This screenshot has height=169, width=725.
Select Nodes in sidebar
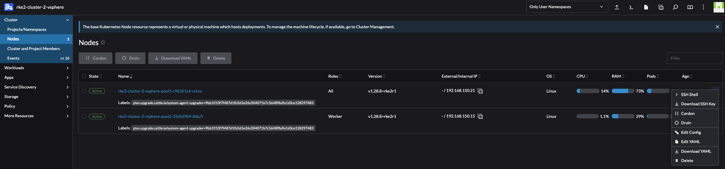pyautogui.click(x=36, y=39)
